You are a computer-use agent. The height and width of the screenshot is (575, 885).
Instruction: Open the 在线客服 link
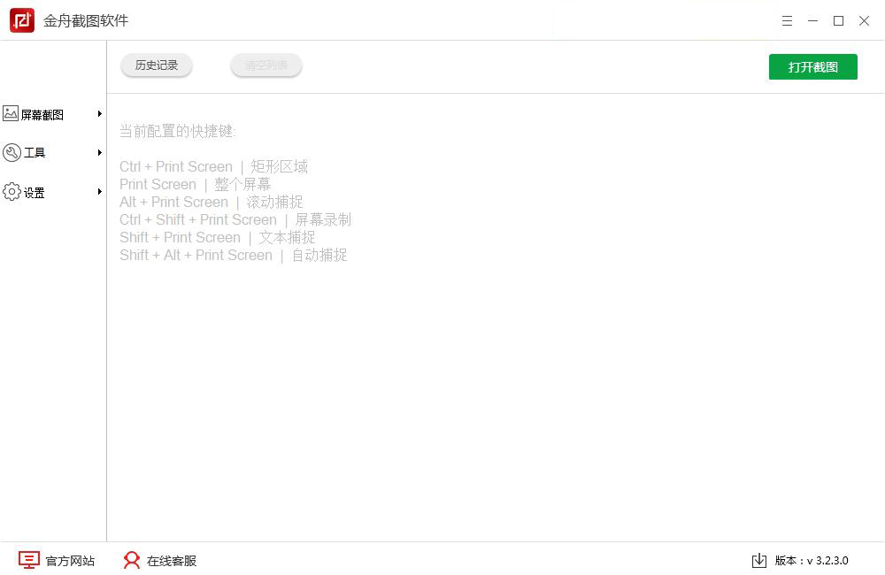click(x=172, y=560)
